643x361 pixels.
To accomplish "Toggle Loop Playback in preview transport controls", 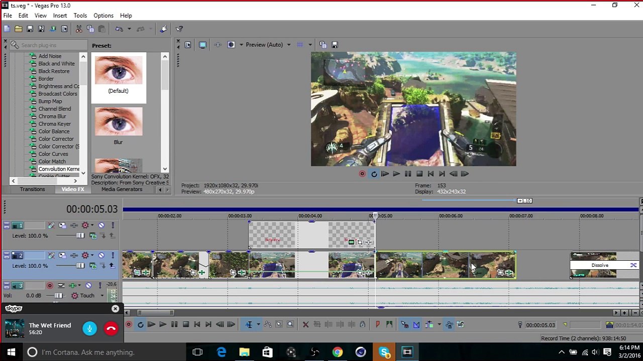I will tap(374, 174).
